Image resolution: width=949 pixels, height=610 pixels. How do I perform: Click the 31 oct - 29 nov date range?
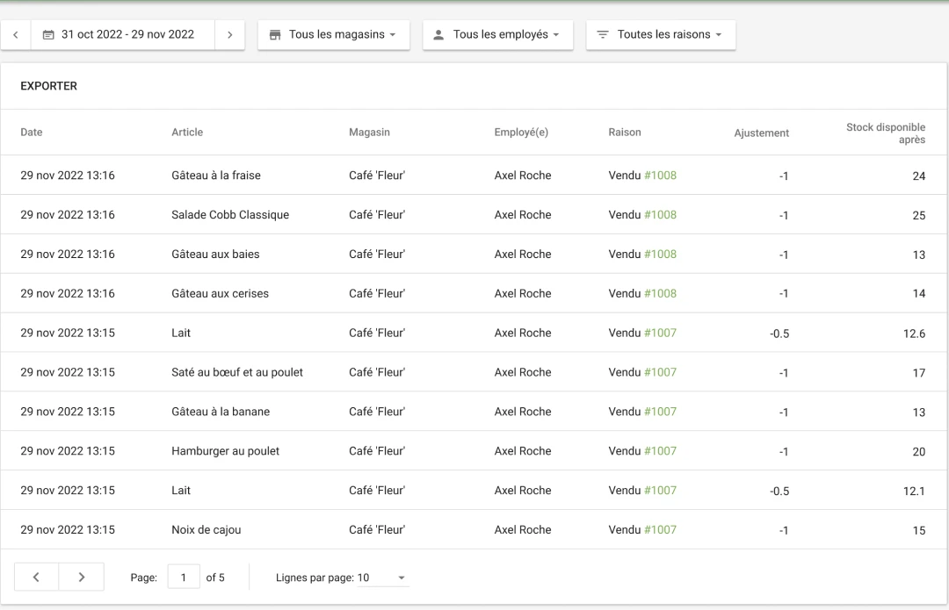(x=127, y=34)
